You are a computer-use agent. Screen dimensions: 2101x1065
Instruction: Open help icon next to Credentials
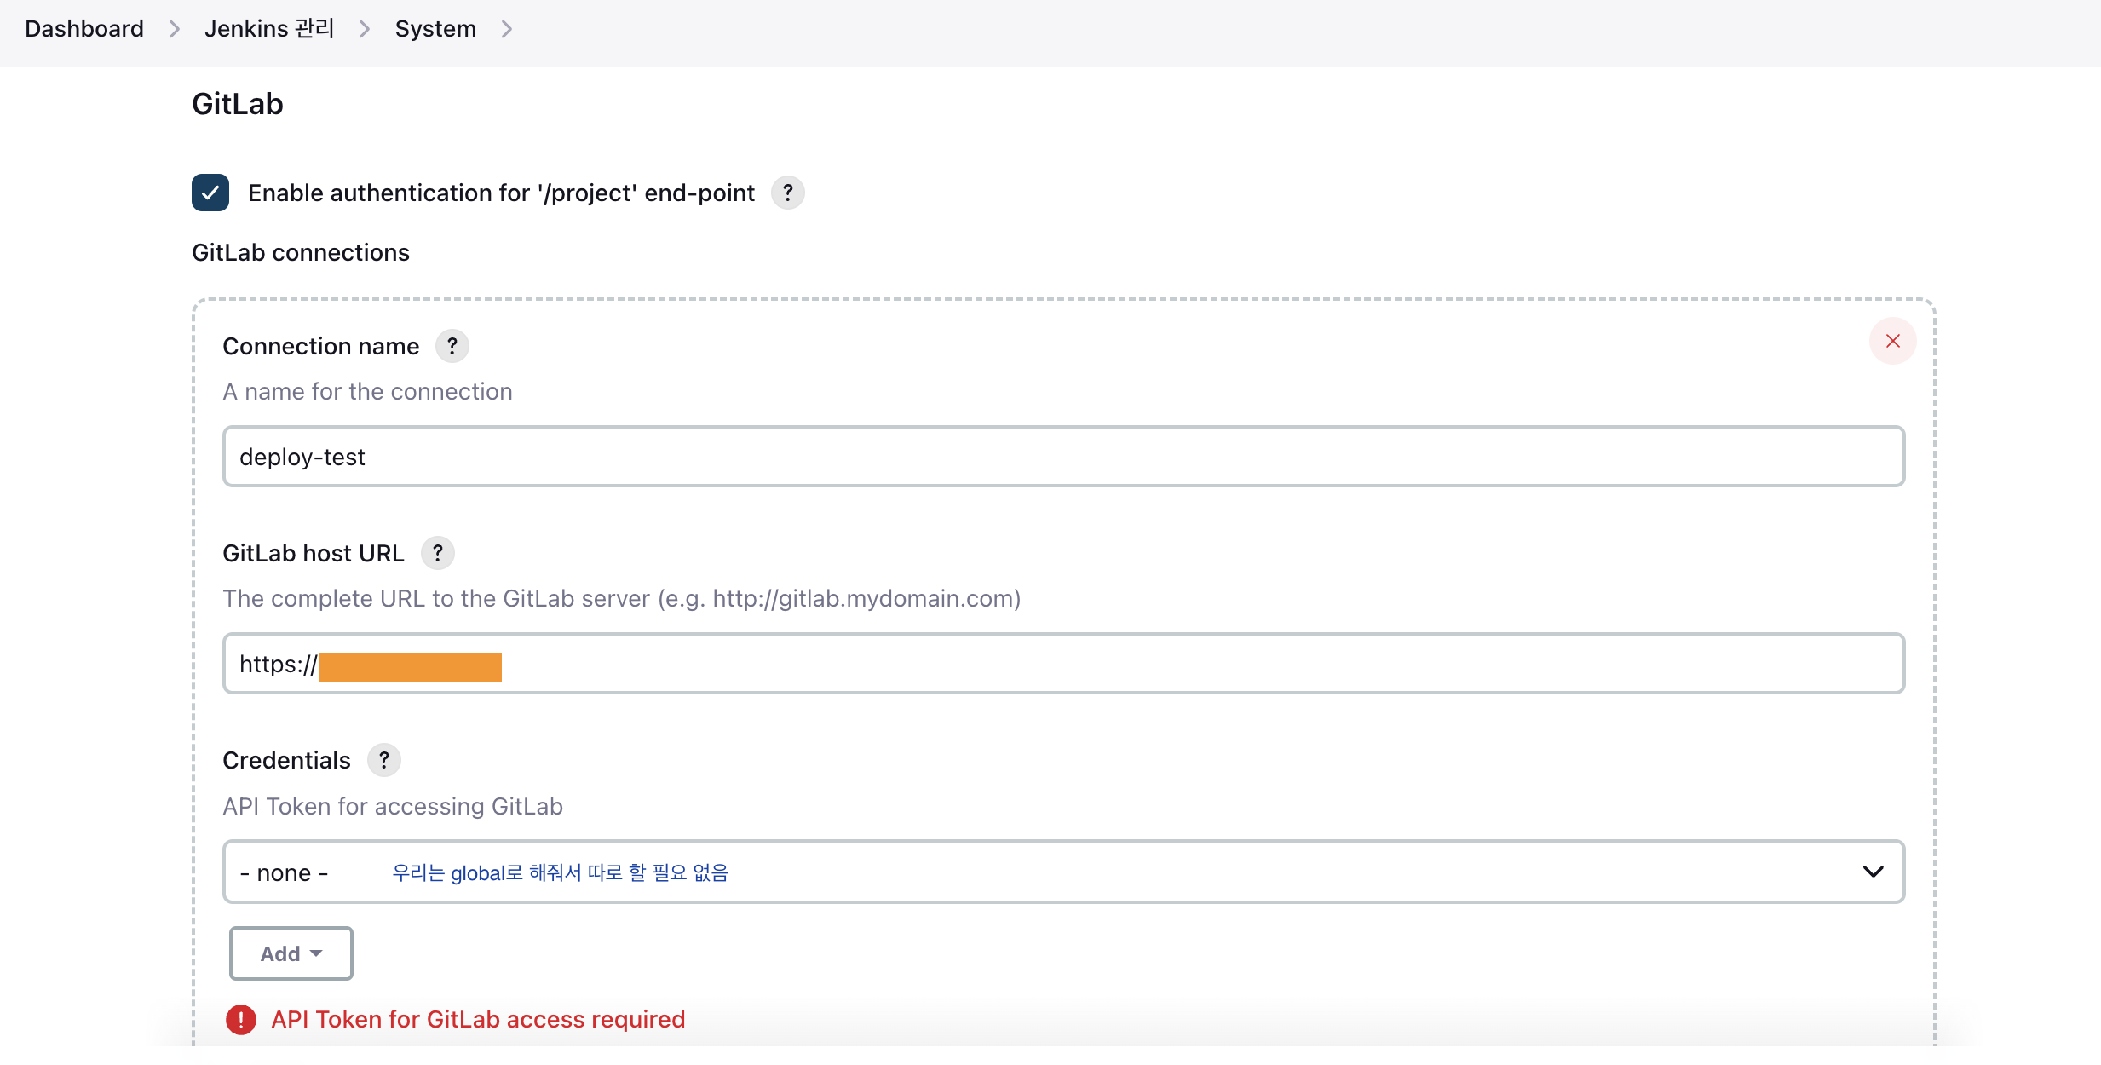(x=384, y=760)
